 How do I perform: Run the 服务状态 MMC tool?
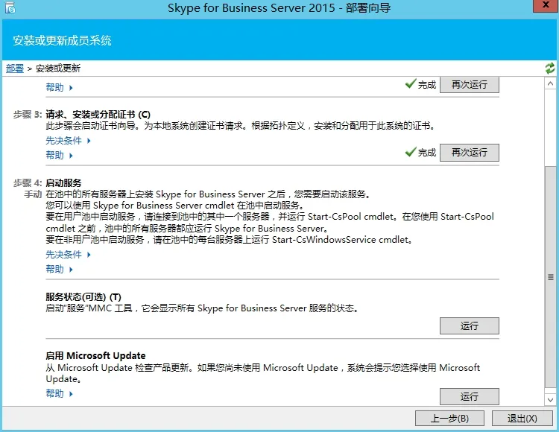469,326
